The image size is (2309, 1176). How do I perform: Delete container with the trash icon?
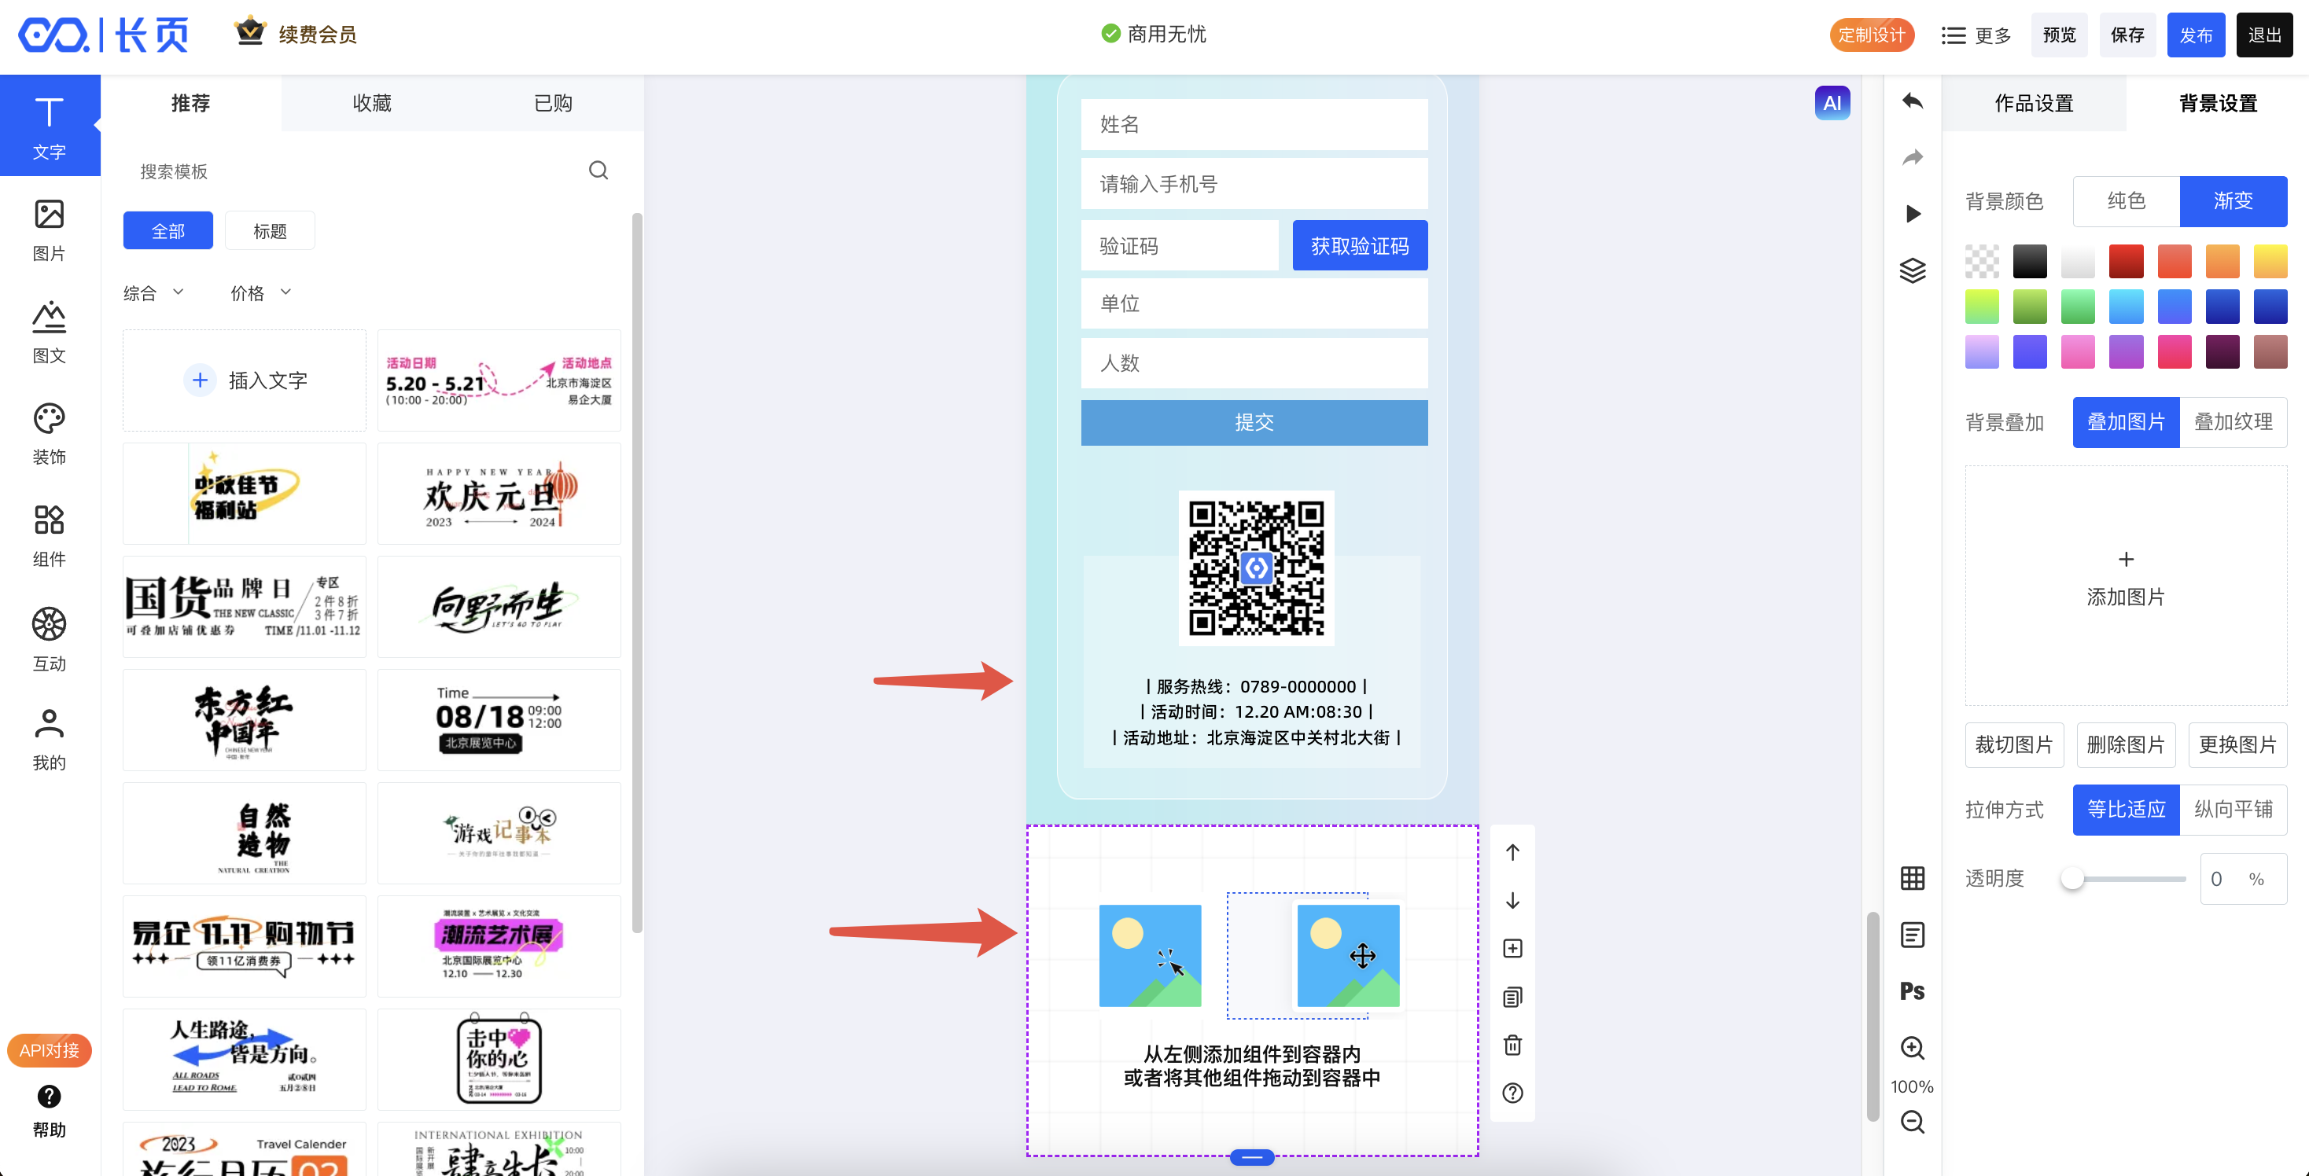(x=1512, y=1045)
